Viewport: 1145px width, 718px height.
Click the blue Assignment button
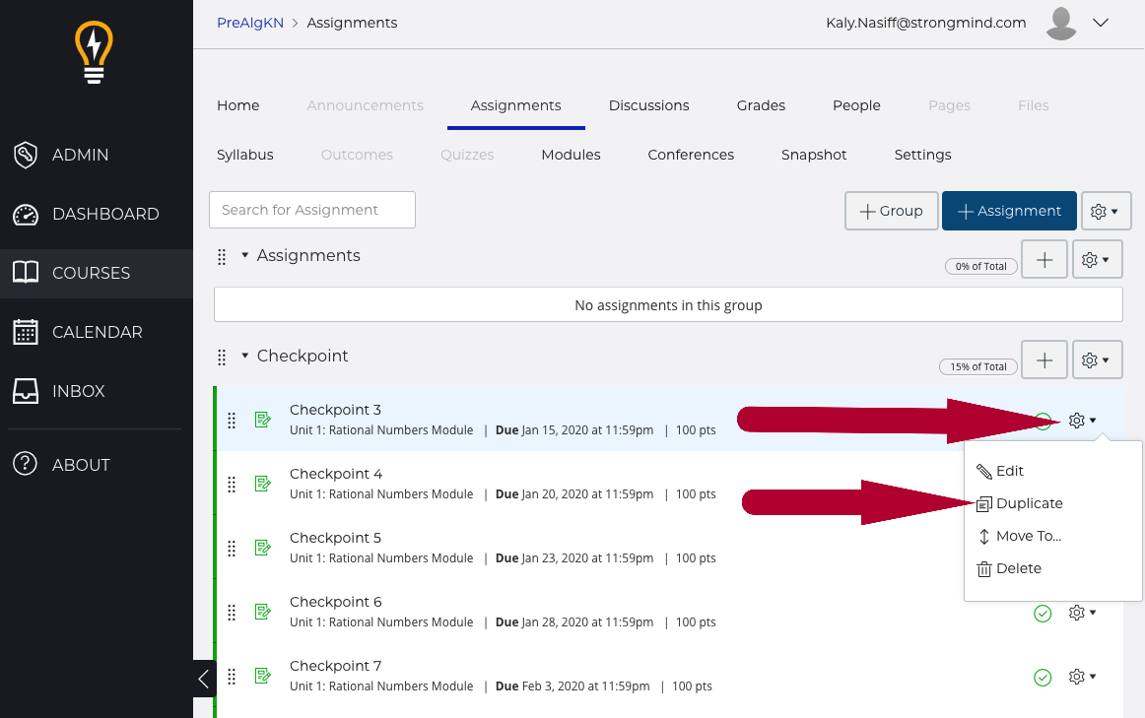coord(1008,211)
